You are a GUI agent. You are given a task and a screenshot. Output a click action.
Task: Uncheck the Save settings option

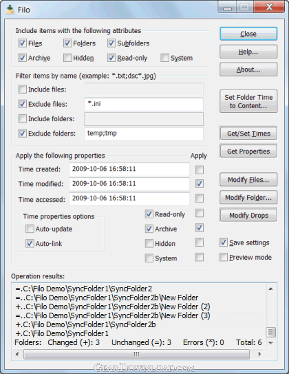point(223,242)
